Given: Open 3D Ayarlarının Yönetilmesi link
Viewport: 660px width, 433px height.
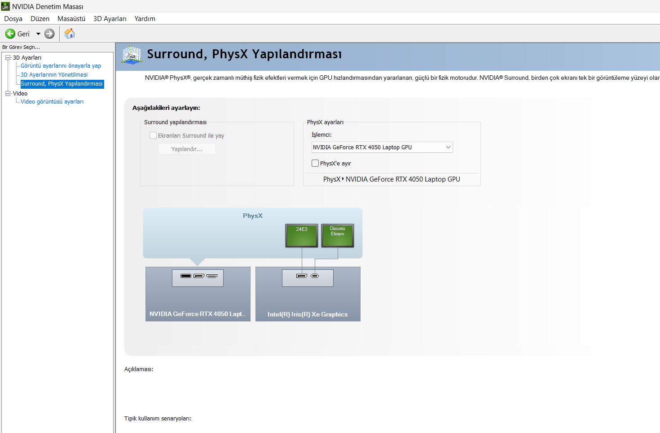Looking at the screenshot, I should 54,75.
